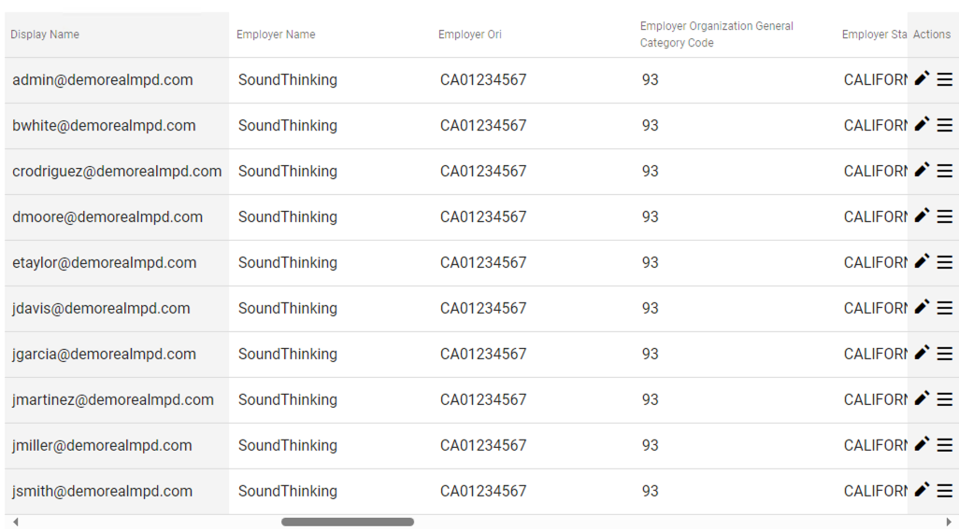Screen dimensions: 959x530
Task: Open actions menu icon for crodriguez@demorealmpd.com
Action: click(x=944, y=171)
